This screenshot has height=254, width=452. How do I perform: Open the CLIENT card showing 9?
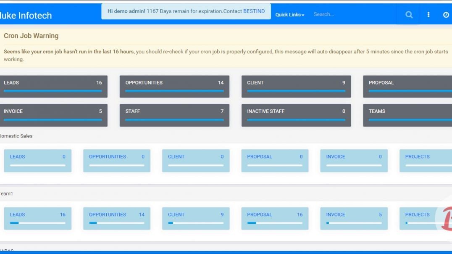click(x=296, y=86)
